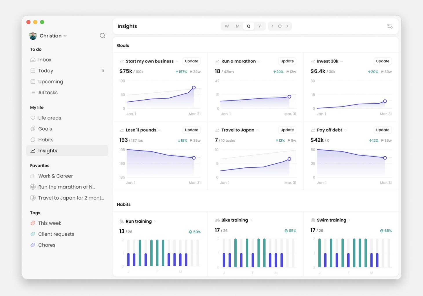Click the Chores purple tag icon
Image resolution: width=423 pixels, height=296 pixels.
tap(33, 245)
